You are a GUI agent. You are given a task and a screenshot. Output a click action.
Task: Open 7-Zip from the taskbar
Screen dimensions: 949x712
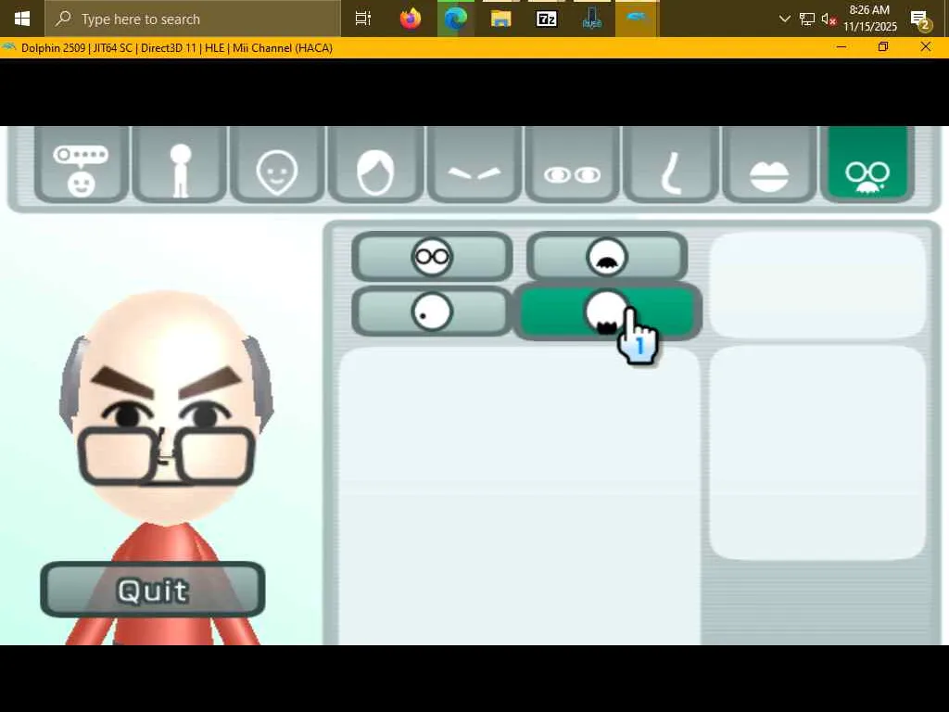click(x=547, y=19)
